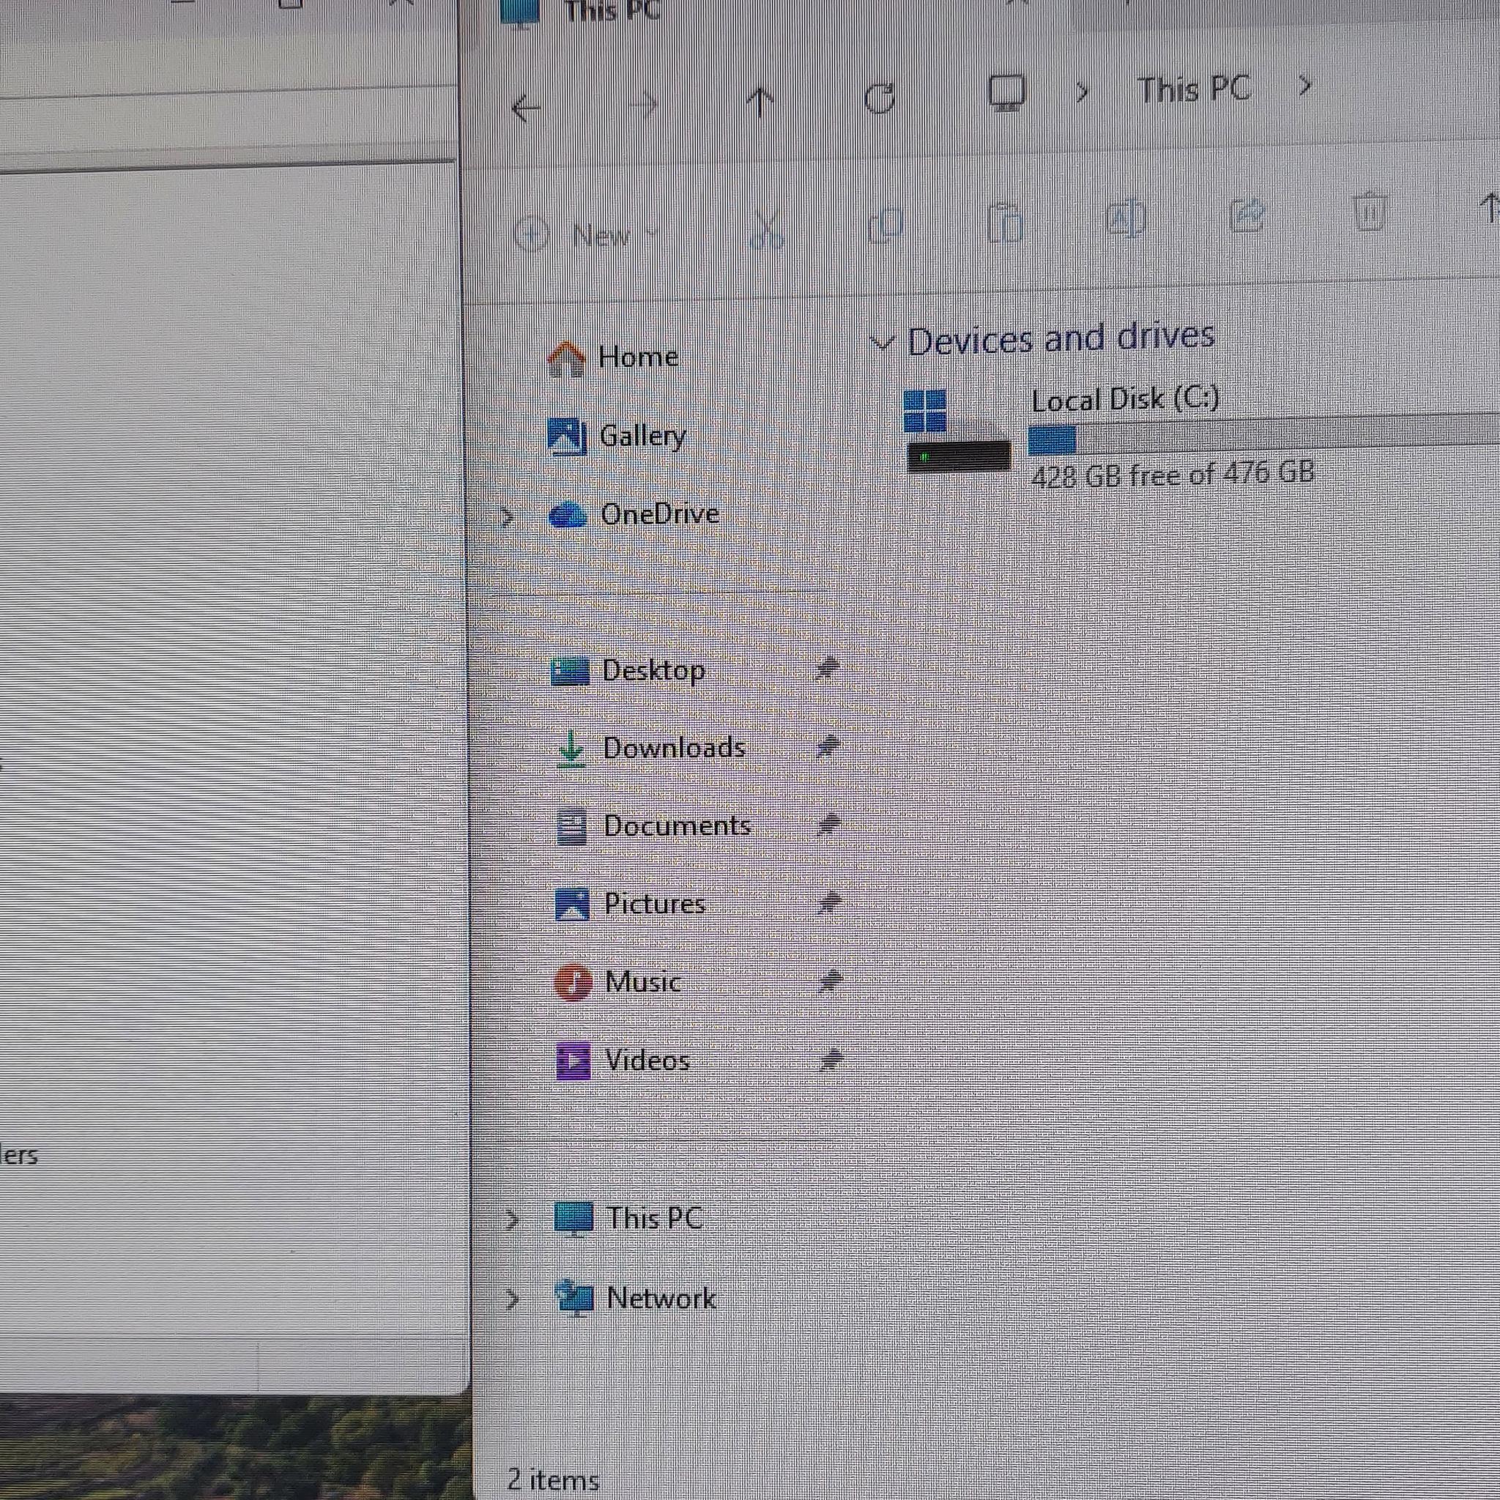Click the pin icon beside Videos

pyautogui.click(x=831, y=1060)
